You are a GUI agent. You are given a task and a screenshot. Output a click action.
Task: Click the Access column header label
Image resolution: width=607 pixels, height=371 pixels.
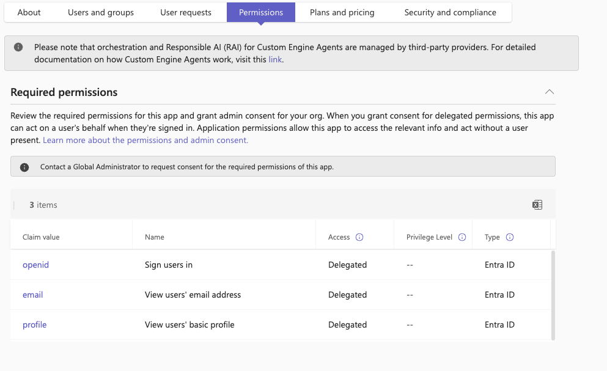pyautogui.click(x=339, y=237)
